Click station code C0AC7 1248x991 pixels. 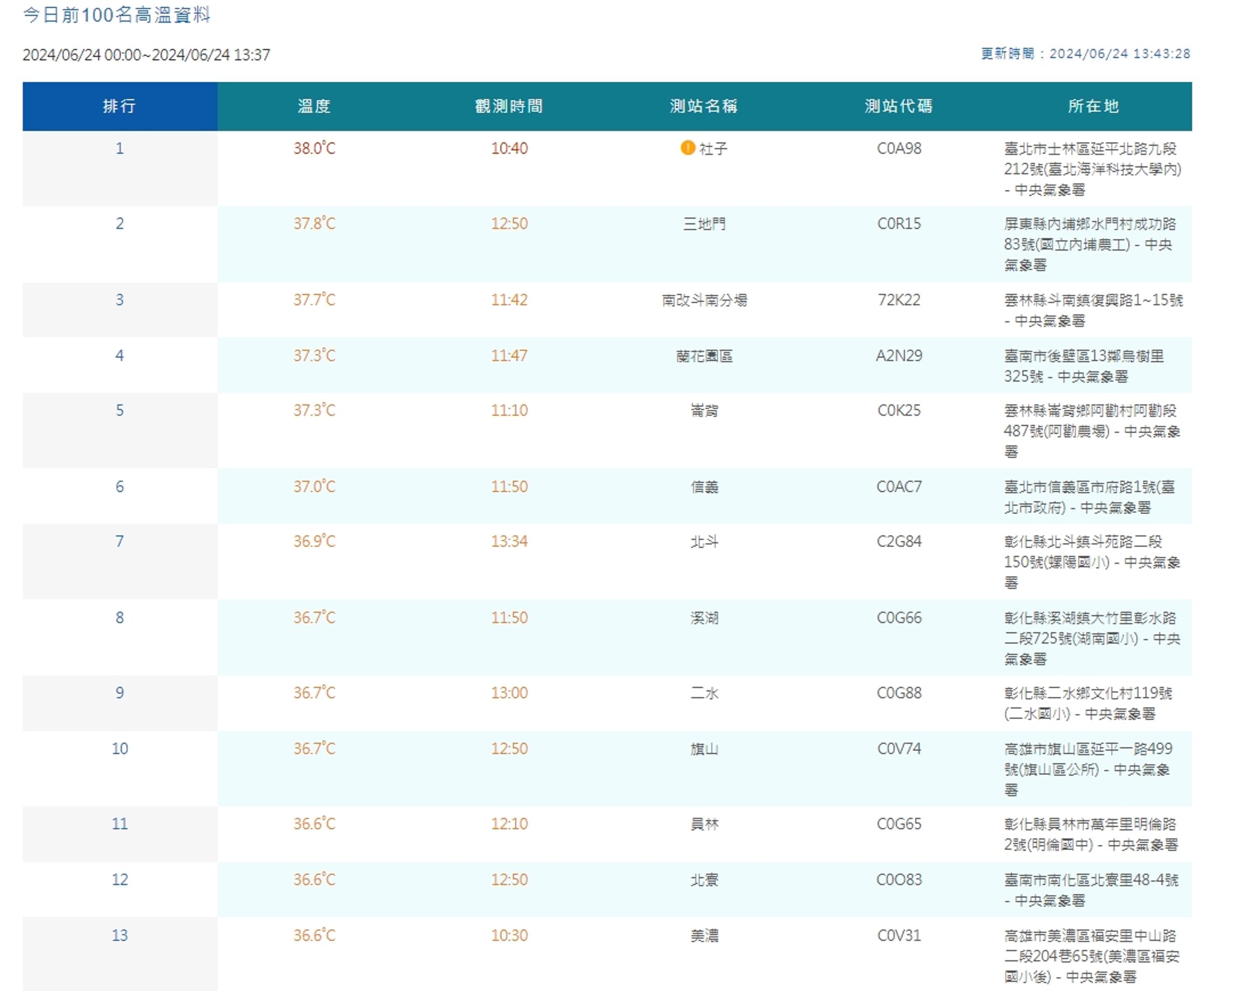pos(899,486)
